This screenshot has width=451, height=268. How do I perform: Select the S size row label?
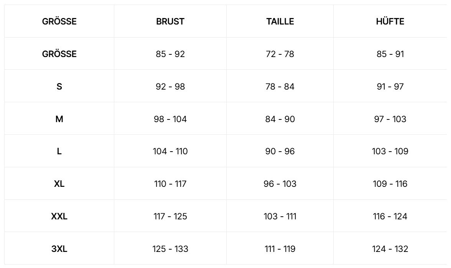59,87
